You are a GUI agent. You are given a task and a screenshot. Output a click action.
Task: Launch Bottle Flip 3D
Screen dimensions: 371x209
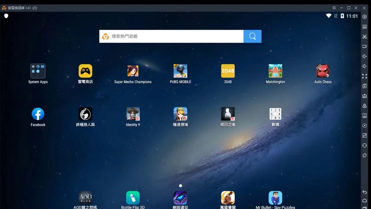tap(133, 198)
